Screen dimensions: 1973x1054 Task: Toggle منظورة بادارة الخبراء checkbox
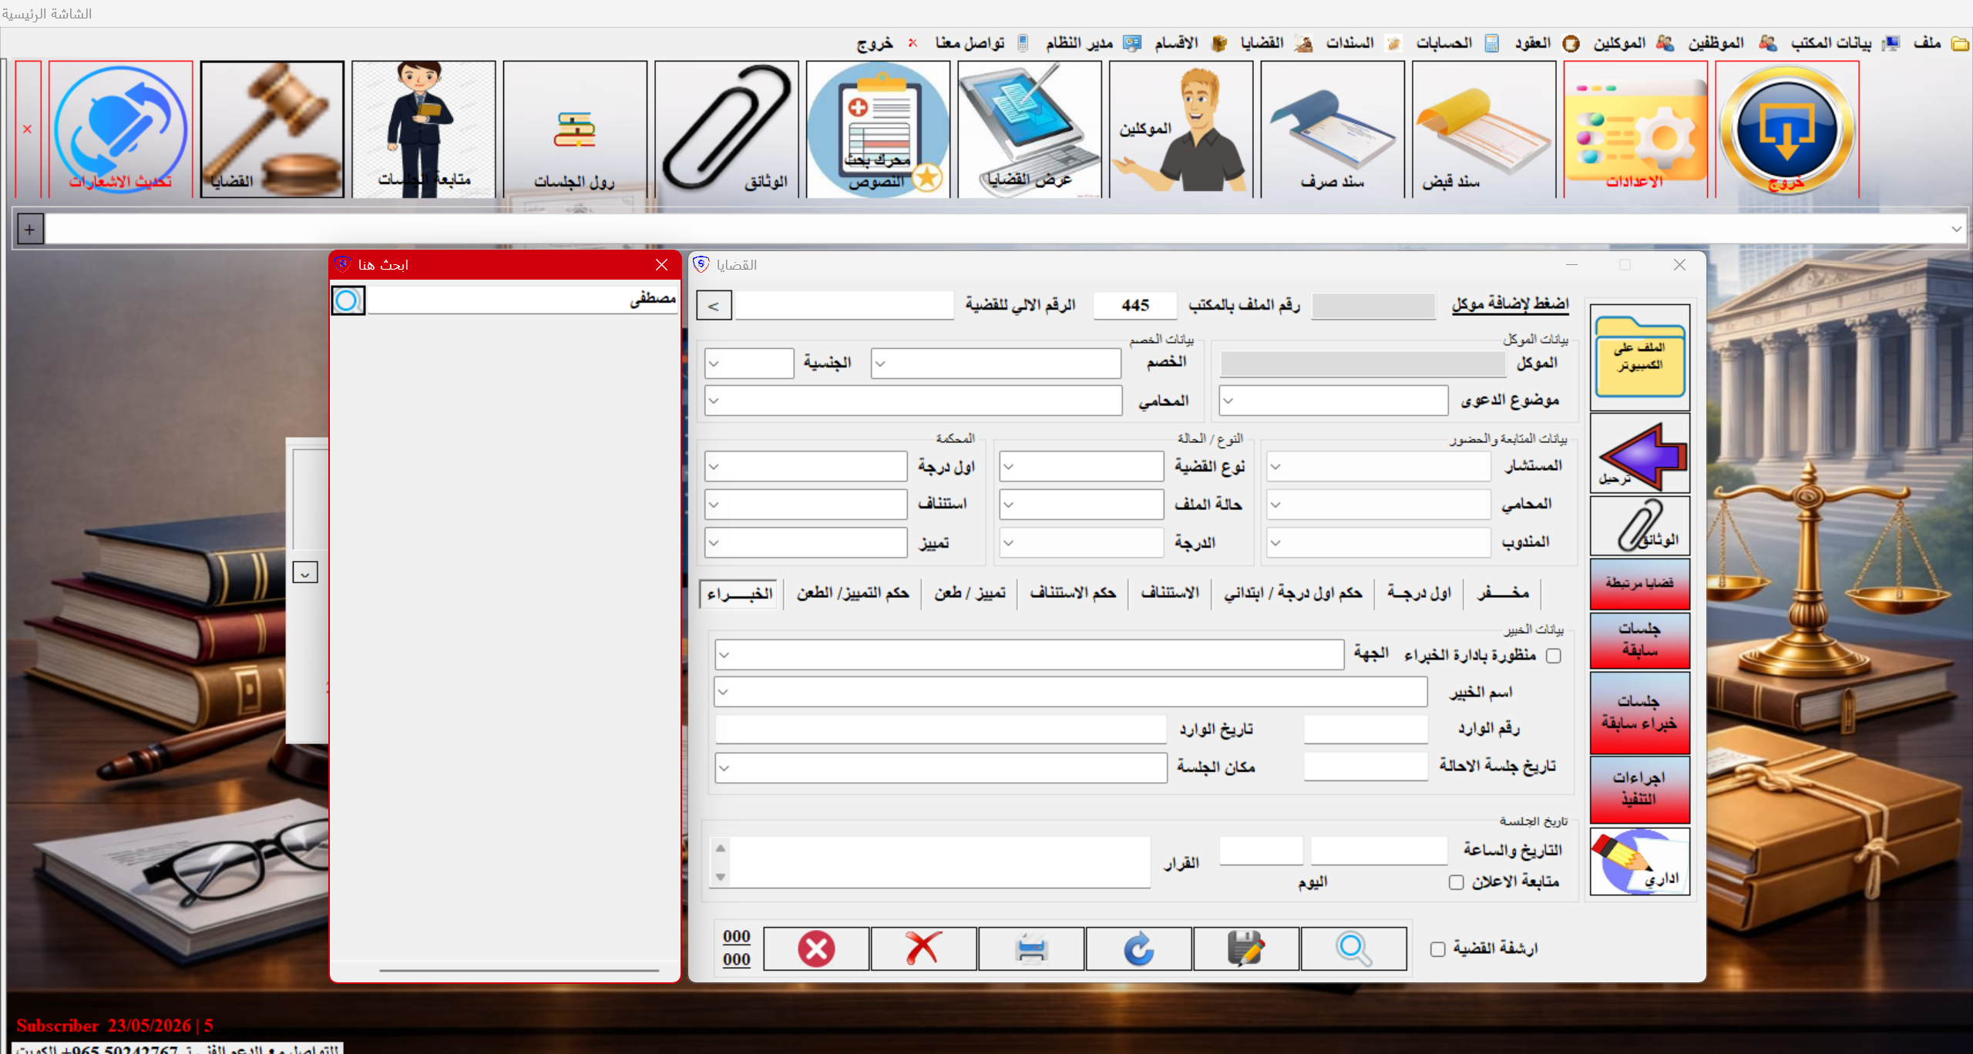click(1554, 656)
